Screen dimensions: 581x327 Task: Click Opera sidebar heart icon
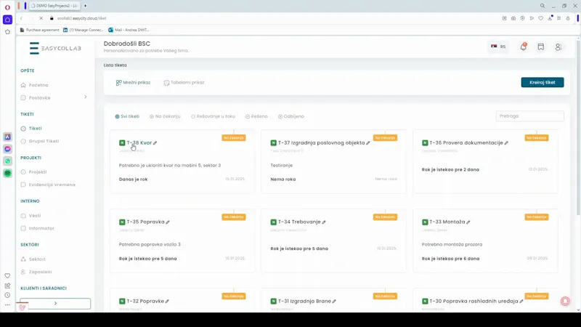pyautogui.click(x=7, y=276)
